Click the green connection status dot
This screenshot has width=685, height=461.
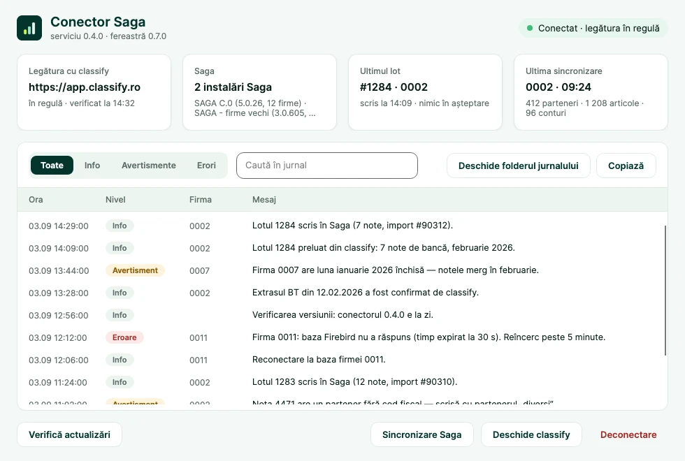(x=530, y=28)
